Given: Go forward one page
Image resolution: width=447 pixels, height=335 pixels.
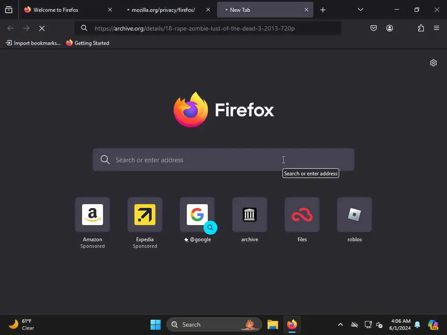Looking at the screenshot, I should coord(26,28).
